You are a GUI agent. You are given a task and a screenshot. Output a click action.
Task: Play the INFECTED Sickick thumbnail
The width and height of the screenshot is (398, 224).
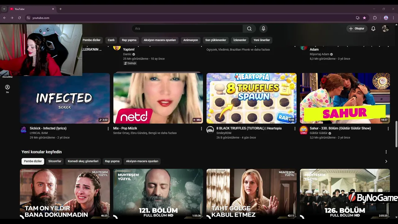click(65, 98)
